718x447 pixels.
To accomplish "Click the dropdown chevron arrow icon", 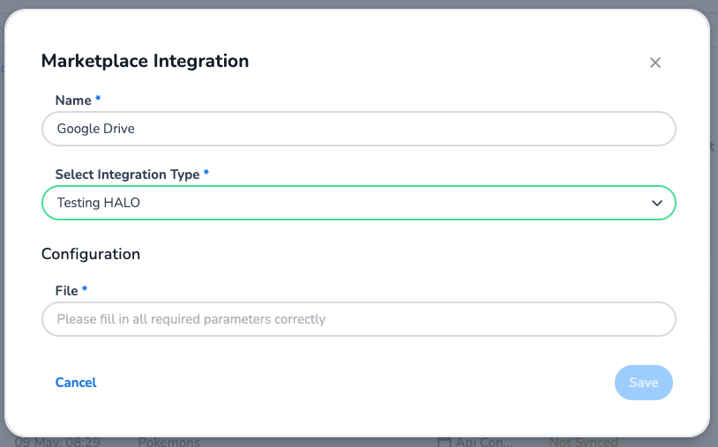I will coord(656,203).
